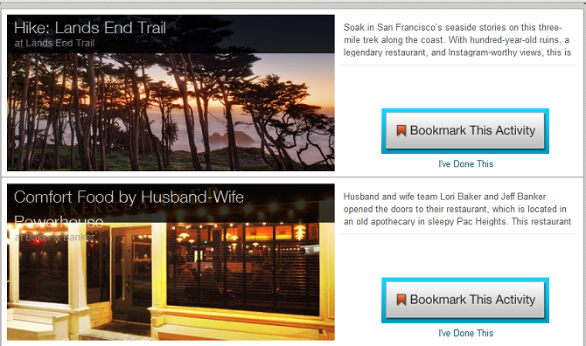This screenshot has width=586, height=346.
Task: Bookmark the Comfort Food restaurant activity
Action: pyautogui.click(x=465, y=300)
